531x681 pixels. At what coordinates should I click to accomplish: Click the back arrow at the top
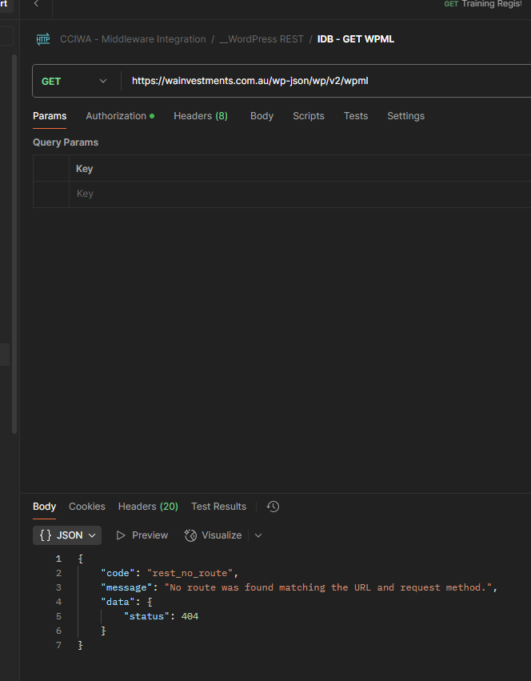click(36, 5)
